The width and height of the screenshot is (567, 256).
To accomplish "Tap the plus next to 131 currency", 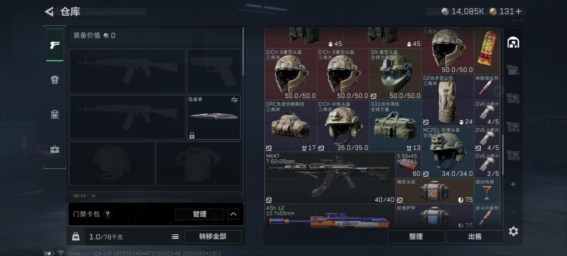I will coord(519,11).
